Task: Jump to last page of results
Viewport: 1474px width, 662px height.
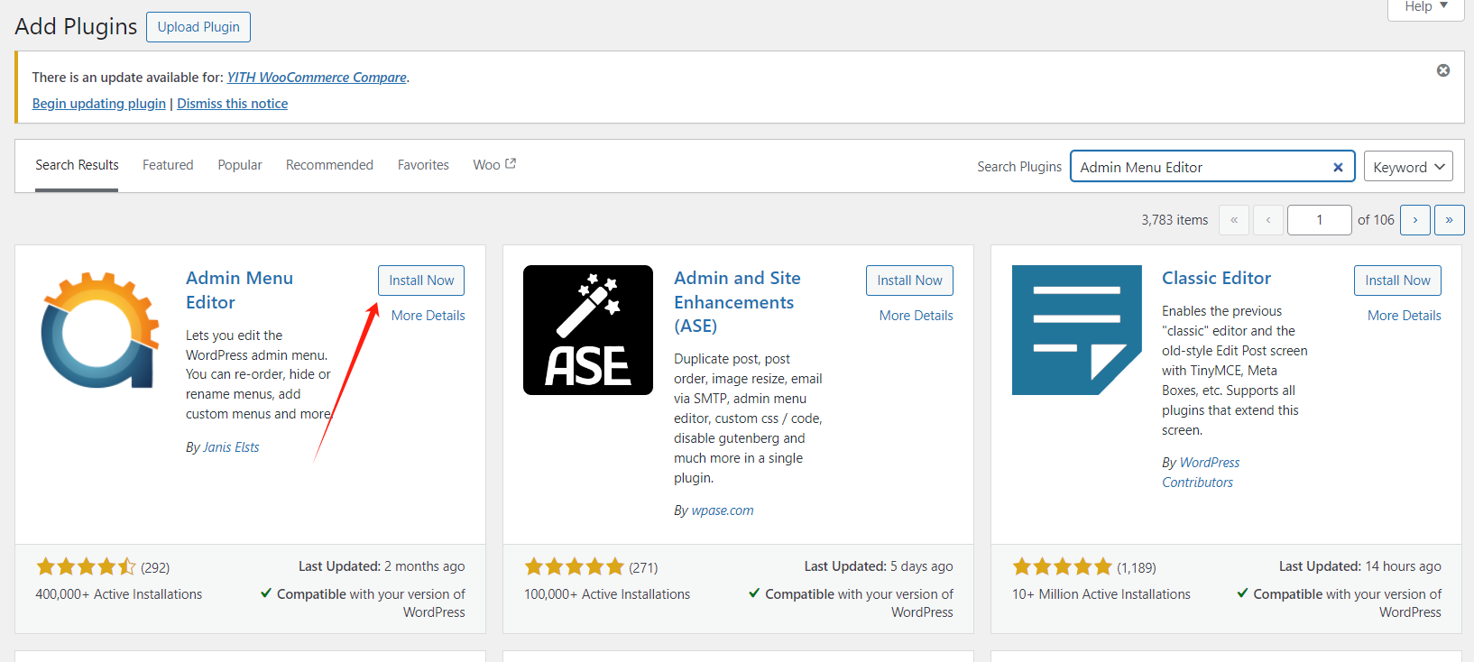Action: 1449,220
